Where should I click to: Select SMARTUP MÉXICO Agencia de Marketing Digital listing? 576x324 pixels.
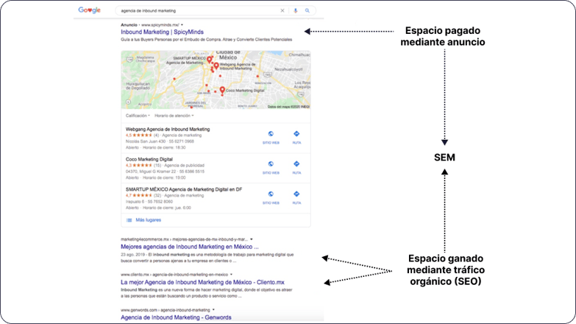(184, 189)
